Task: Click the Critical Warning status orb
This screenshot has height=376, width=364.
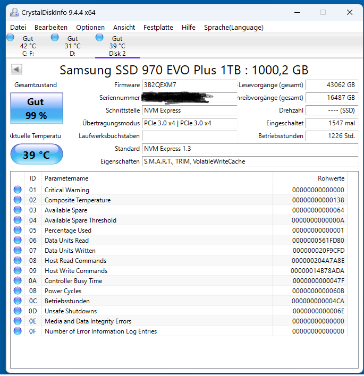Action: click(x=18, y=190)
